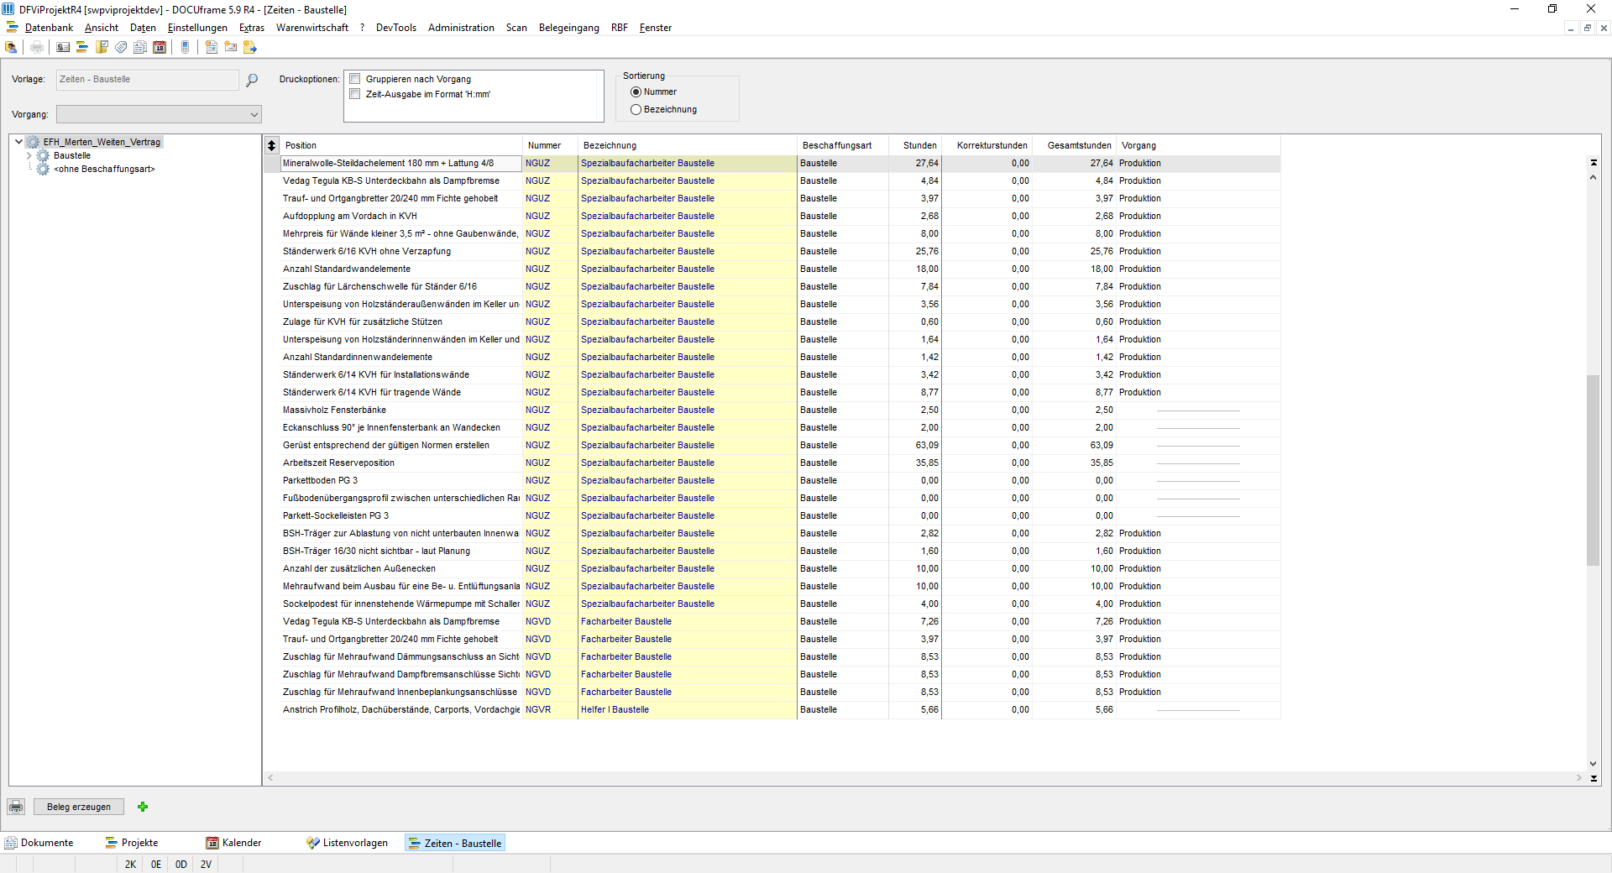Click the Vorlage input field
This screenshot has width=1612, height=873.
[x=148, y=80]
